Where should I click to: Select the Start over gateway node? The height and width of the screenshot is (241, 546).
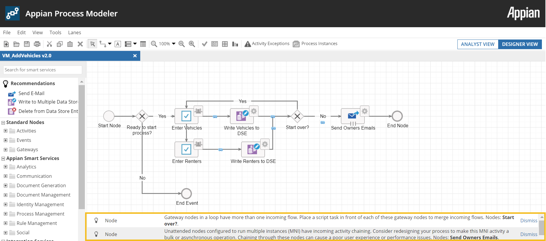tap(297, 116)
